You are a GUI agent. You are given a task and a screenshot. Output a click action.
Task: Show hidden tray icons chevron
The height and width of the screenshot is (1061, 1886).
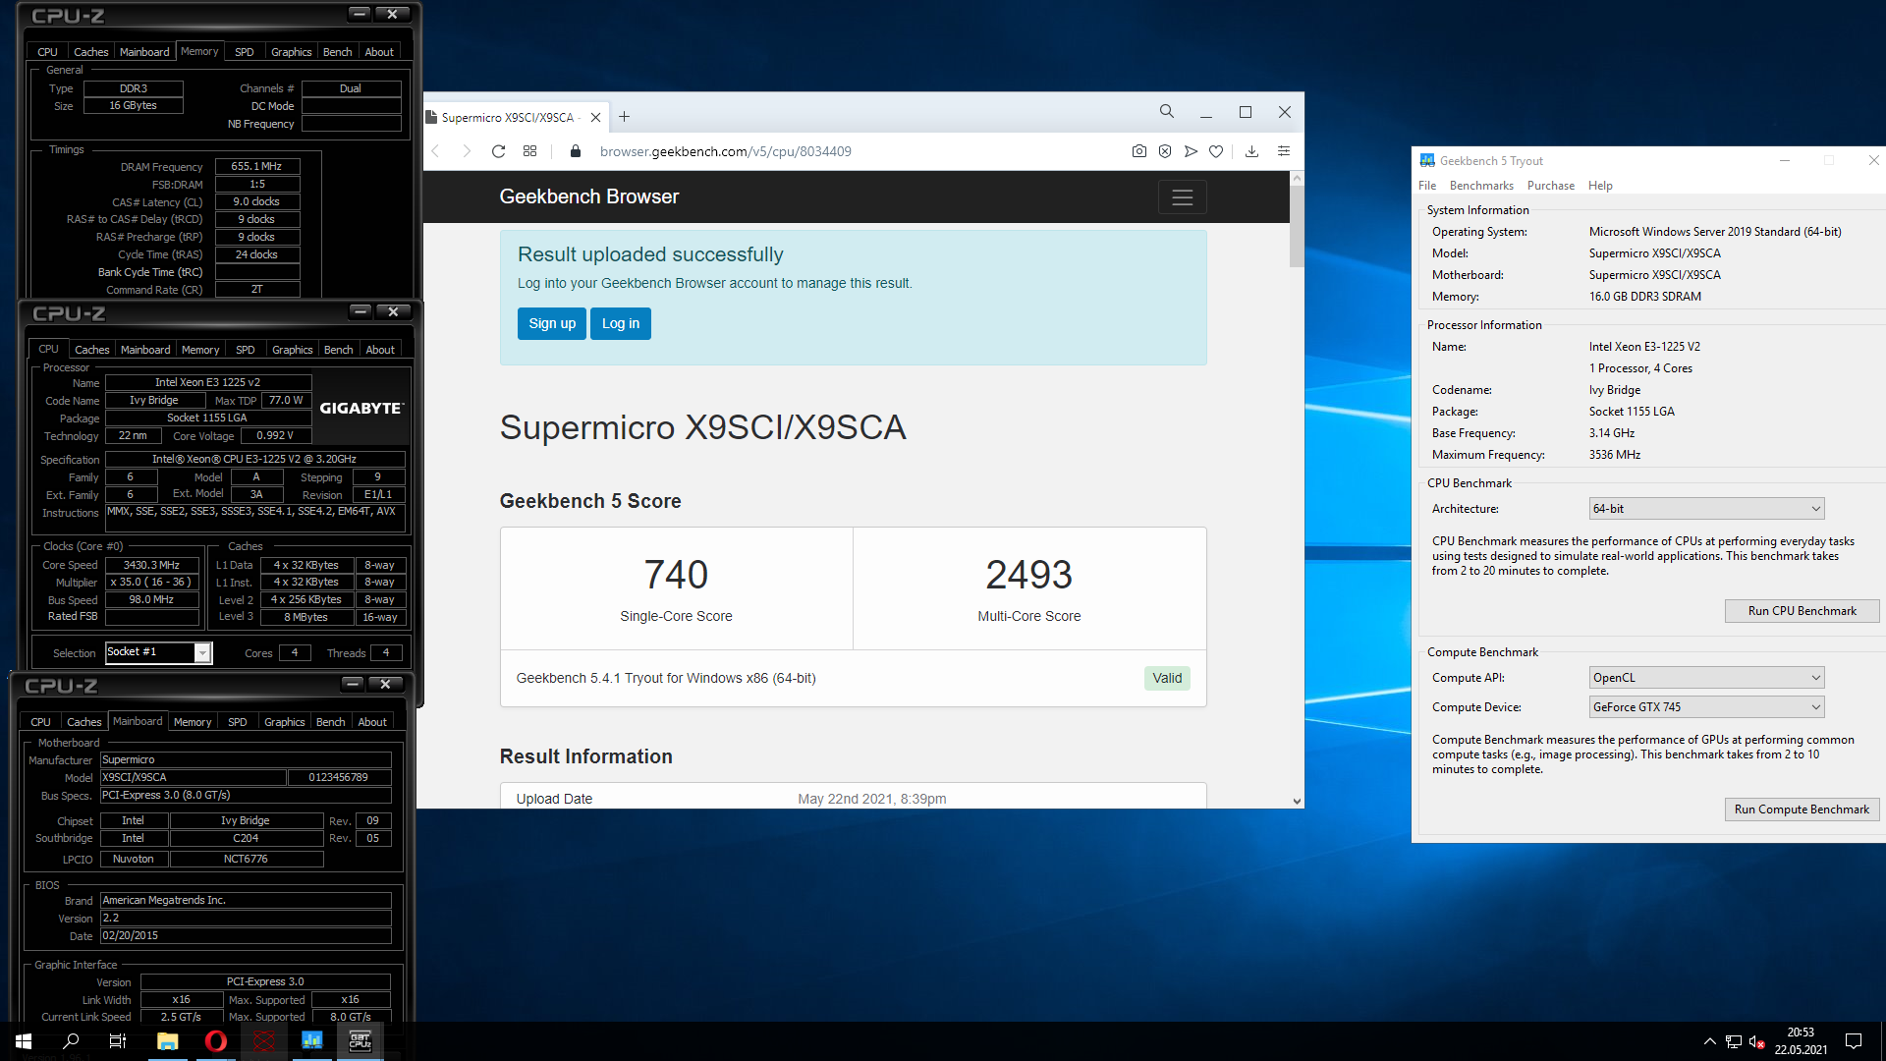tap(1709, 1041)
